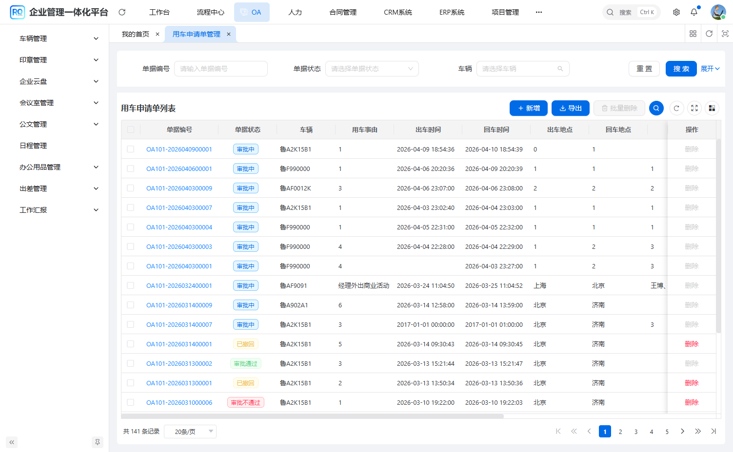The height and width of the screenshot is (452, 733).
Task: Check row OA101-2026031400001
Action: 131,344
